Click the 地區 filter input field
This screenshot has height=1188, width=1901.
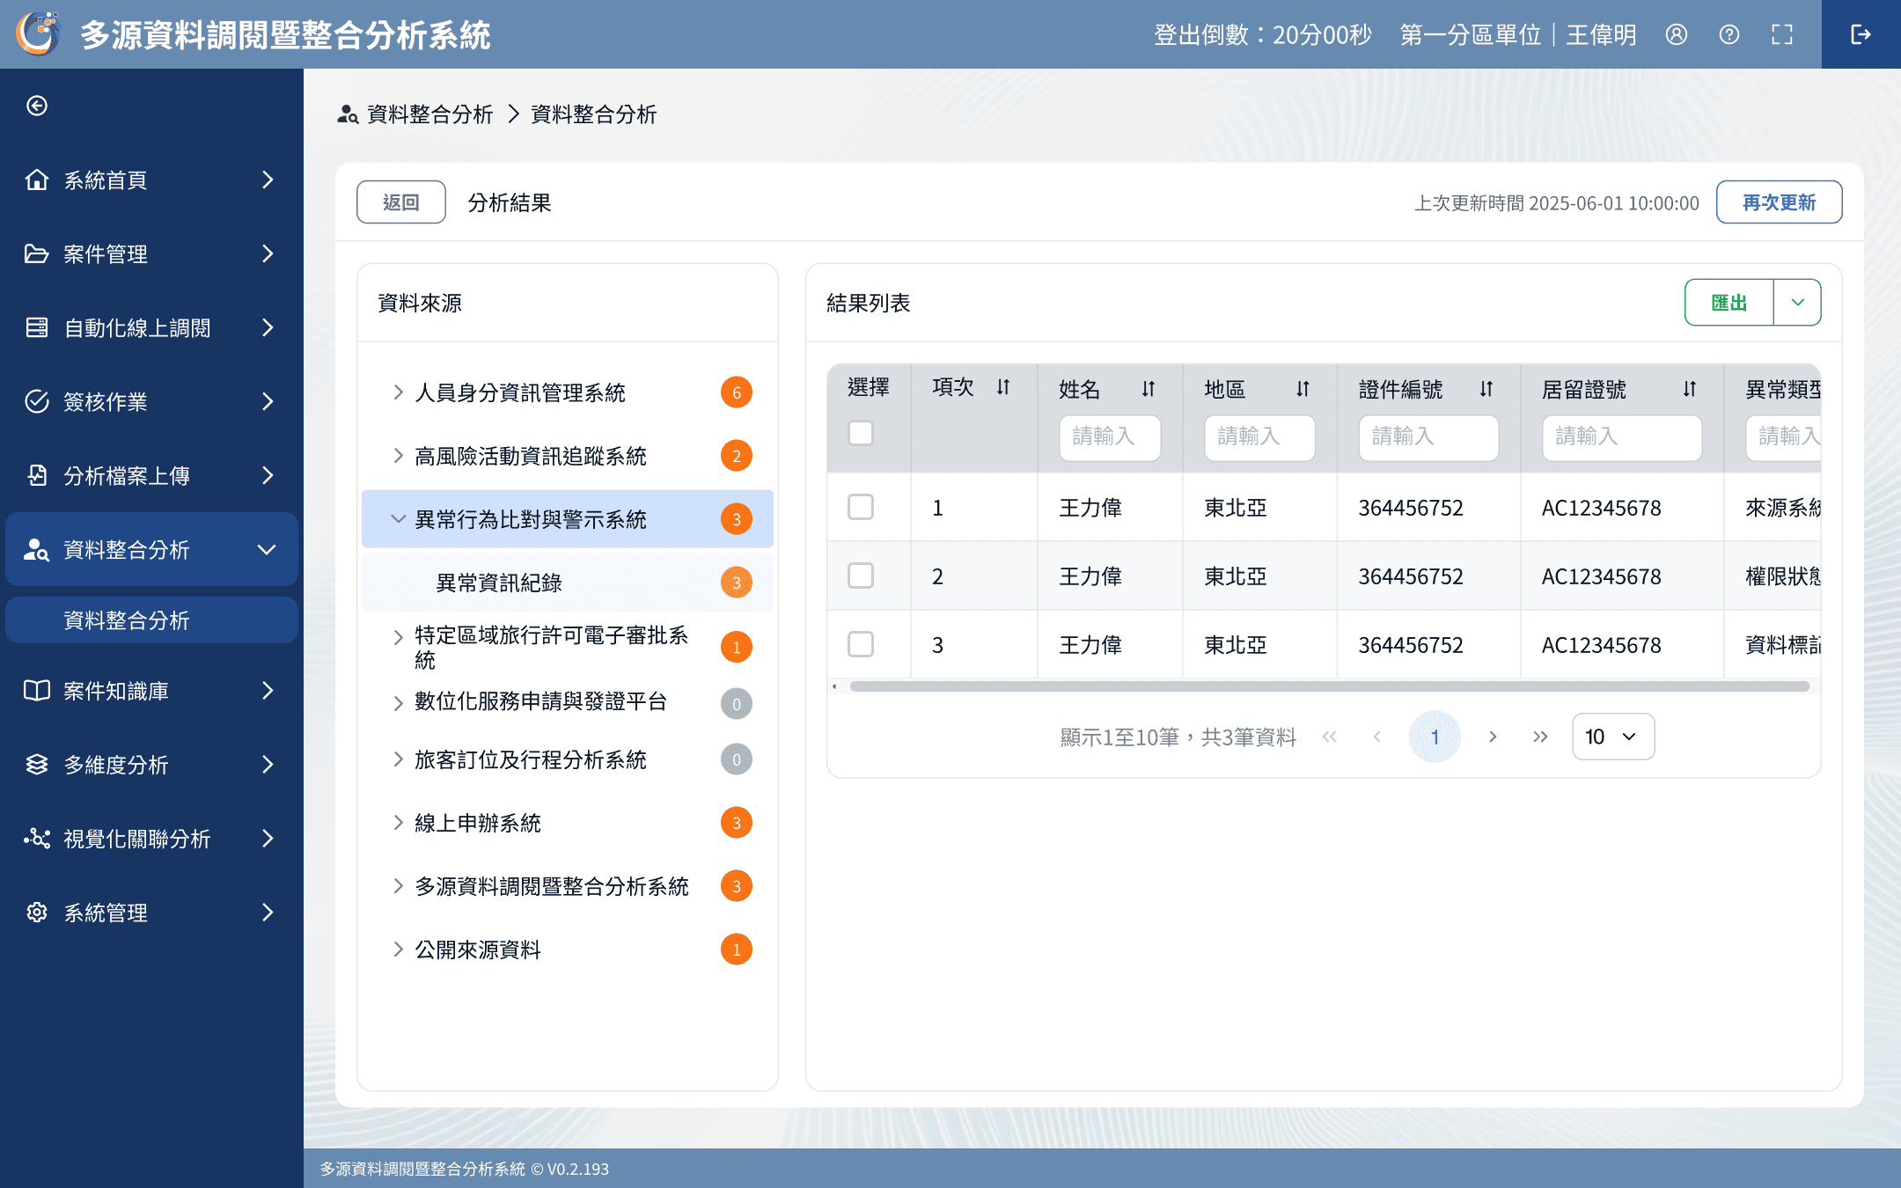click(1259, 436)
